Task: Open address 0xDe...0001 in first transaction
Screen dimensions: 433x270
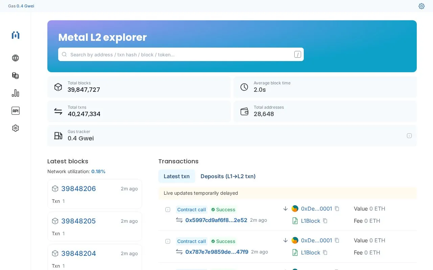Action: pos(316,209)
